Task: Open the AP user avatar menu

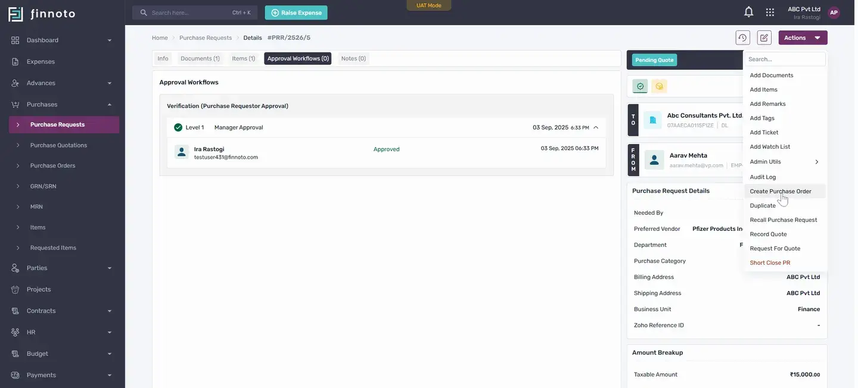Action: pos(834,12)
